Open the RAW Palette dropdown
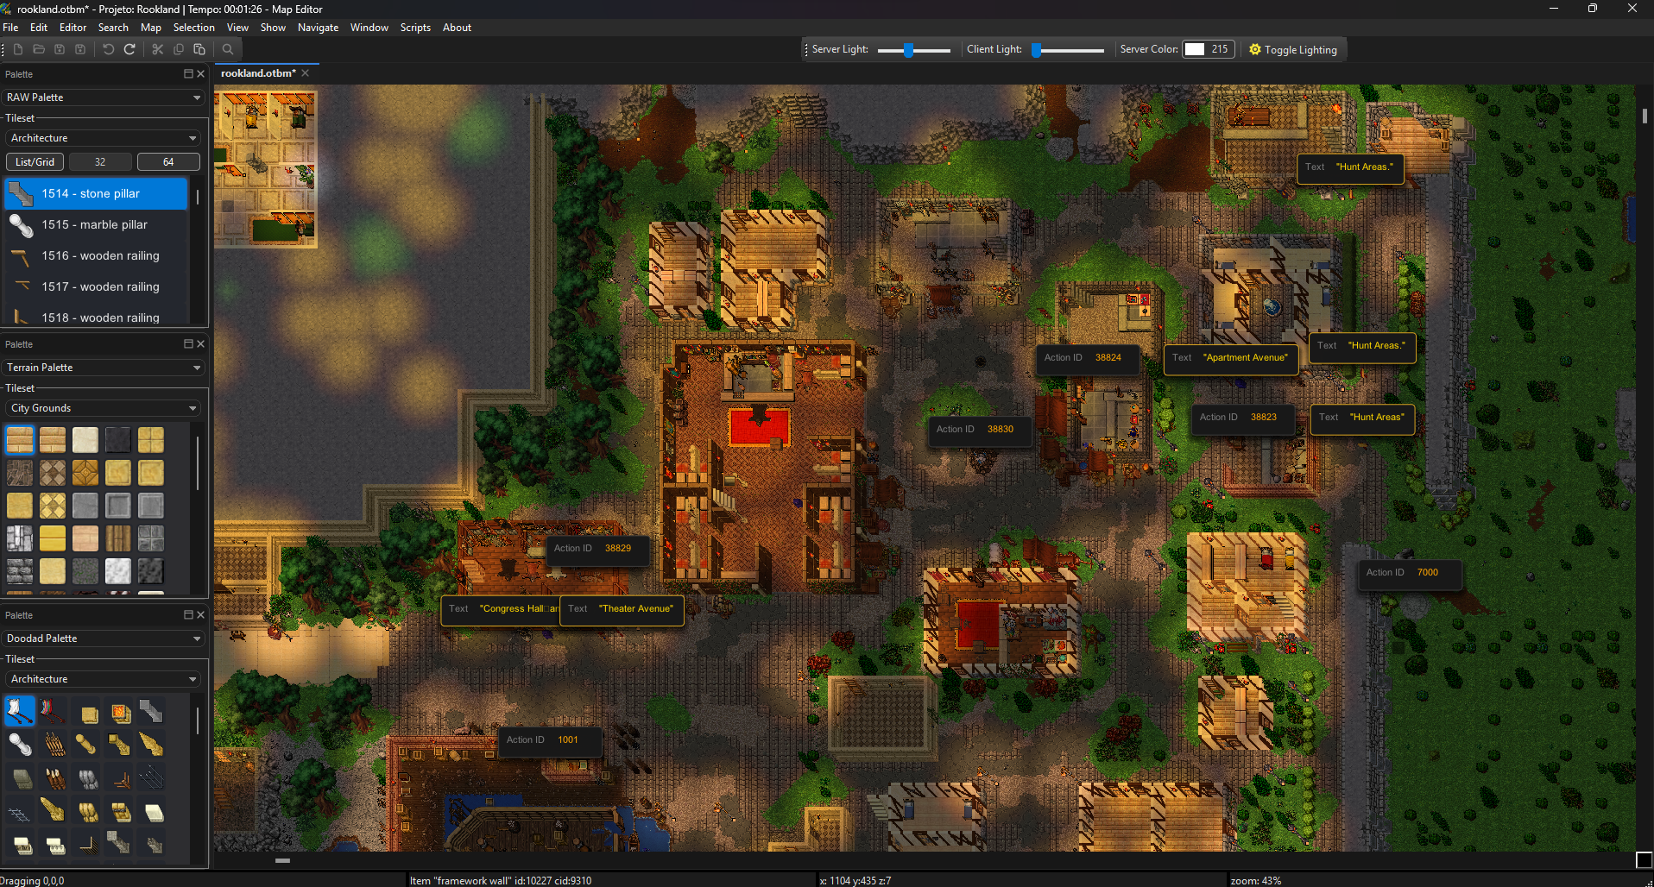 click(103, 98)
